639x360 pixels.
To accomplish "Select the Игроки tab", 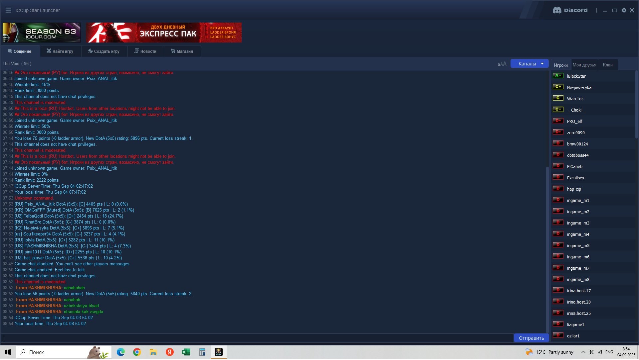I will coord(561,65).
